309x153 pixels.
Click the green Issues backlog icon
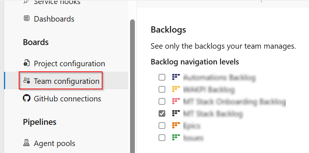pyautogui.click(x=176, y=137)
